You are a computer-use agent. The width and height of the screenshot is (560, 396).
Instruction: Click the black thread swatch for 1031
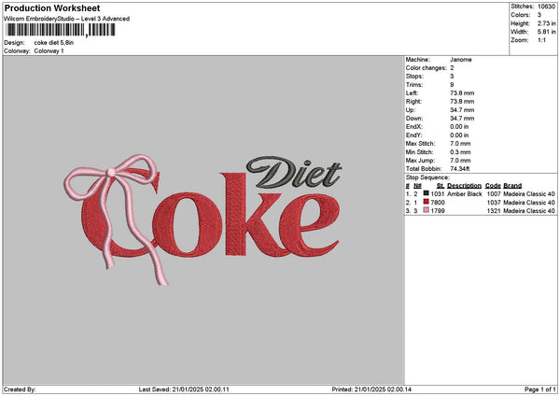426,193
